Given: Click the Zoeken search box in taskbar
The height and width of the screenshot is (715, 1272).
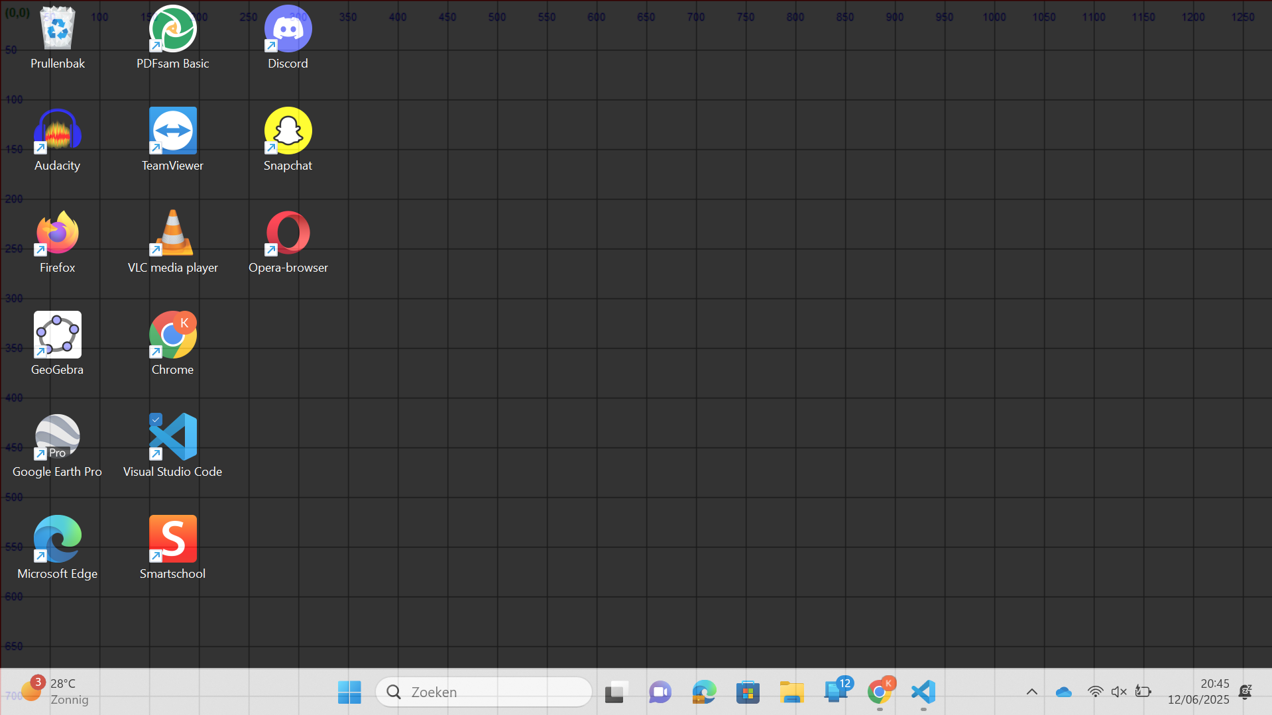Looking at the screenshot, I should (x=484, y=692).
